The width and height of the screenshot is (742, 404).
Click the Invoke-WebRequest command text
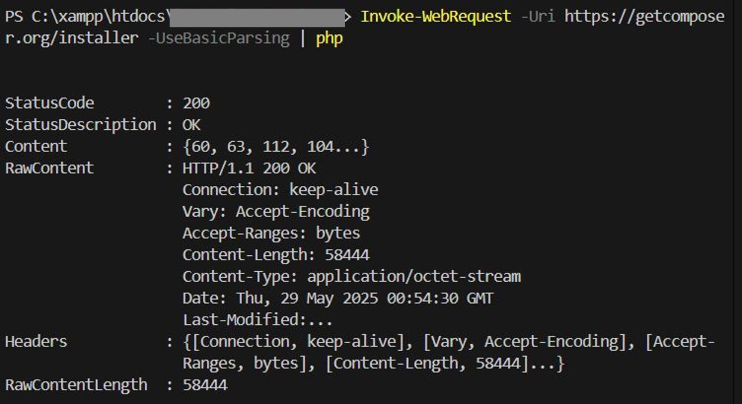[x=436, y=17]
